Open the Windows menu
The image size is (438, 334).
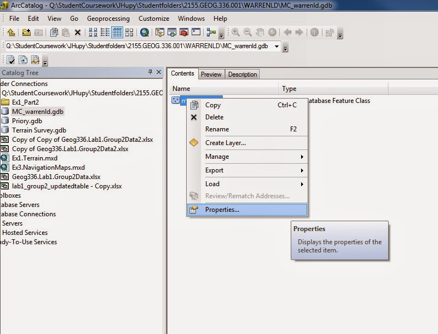coord(191,19)
